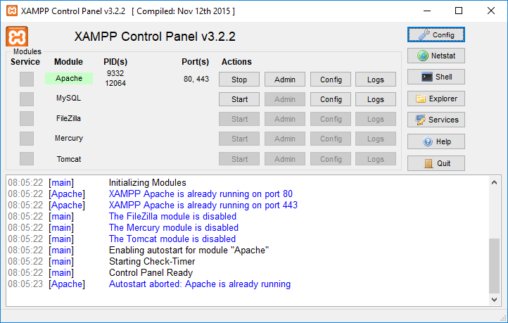Click the small XAMPP title bar icon

coord(12,11)
